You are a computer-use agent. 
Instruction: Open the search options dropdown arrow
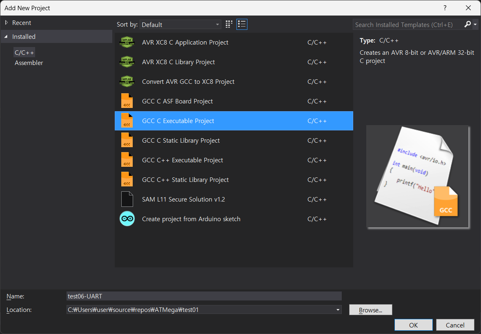tap(475, 24)
